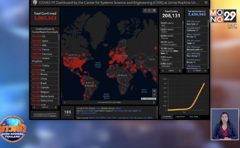Image resolution: width=240 pixels, height=148 pixels.
Task: Open the Contact US link
Action: 86,113
